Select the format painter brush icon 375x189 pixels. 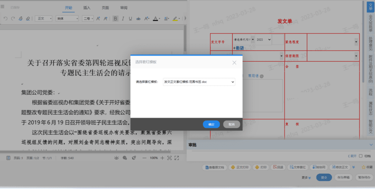click(x=20, y=18)
